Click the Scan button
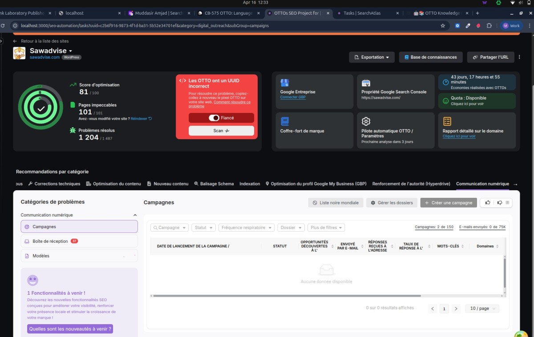 (x=221, y=131)
